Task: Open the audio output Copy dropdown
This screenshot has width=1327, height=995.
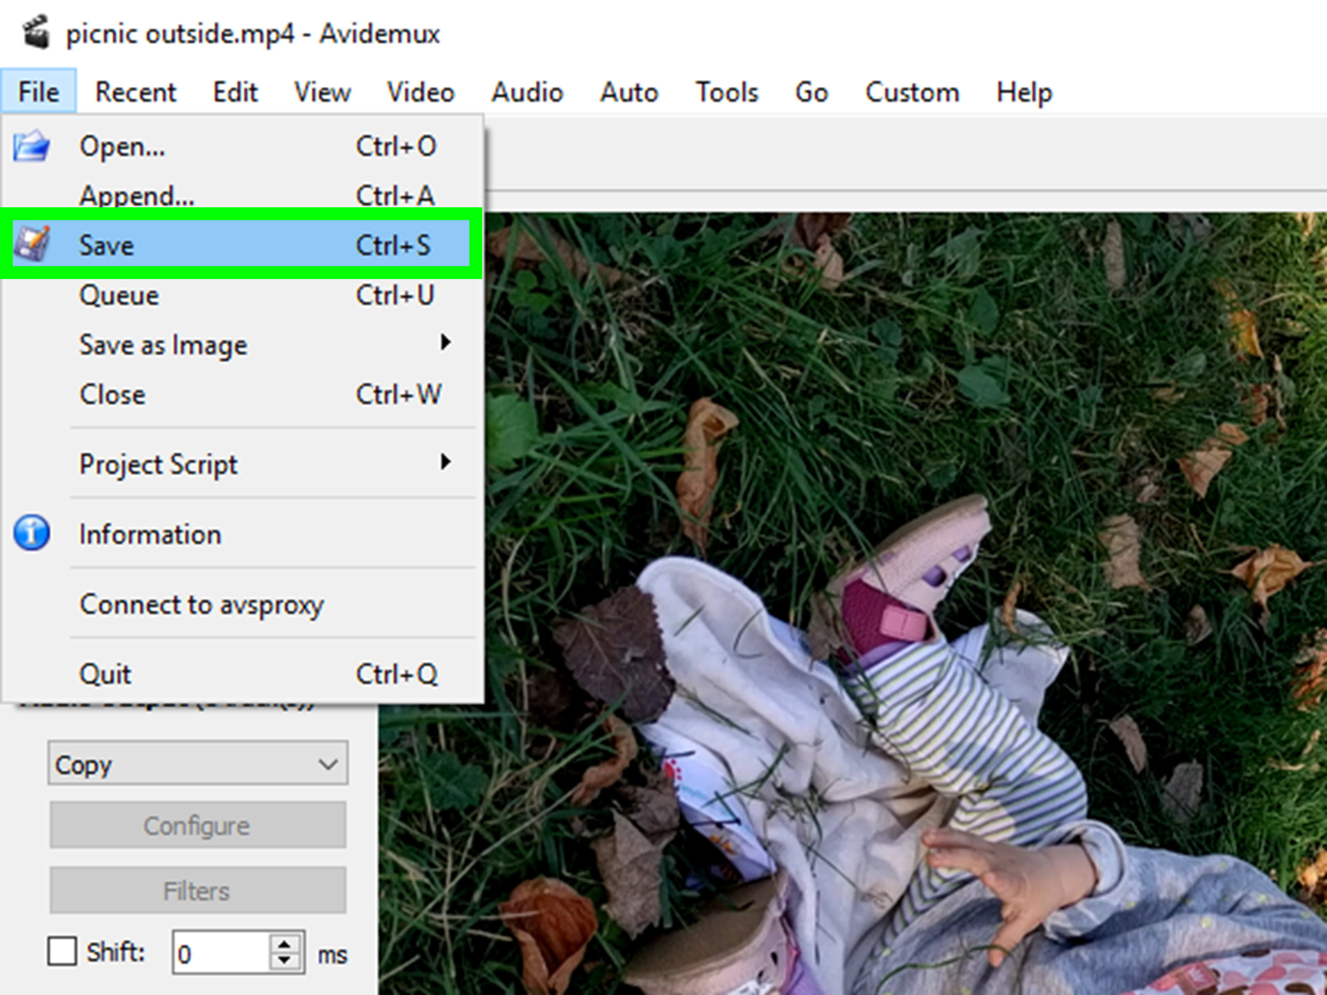Action: tap(197, 763)
